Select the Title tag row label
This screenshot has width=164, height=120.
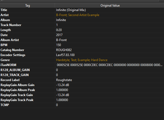tap(4, 10)
